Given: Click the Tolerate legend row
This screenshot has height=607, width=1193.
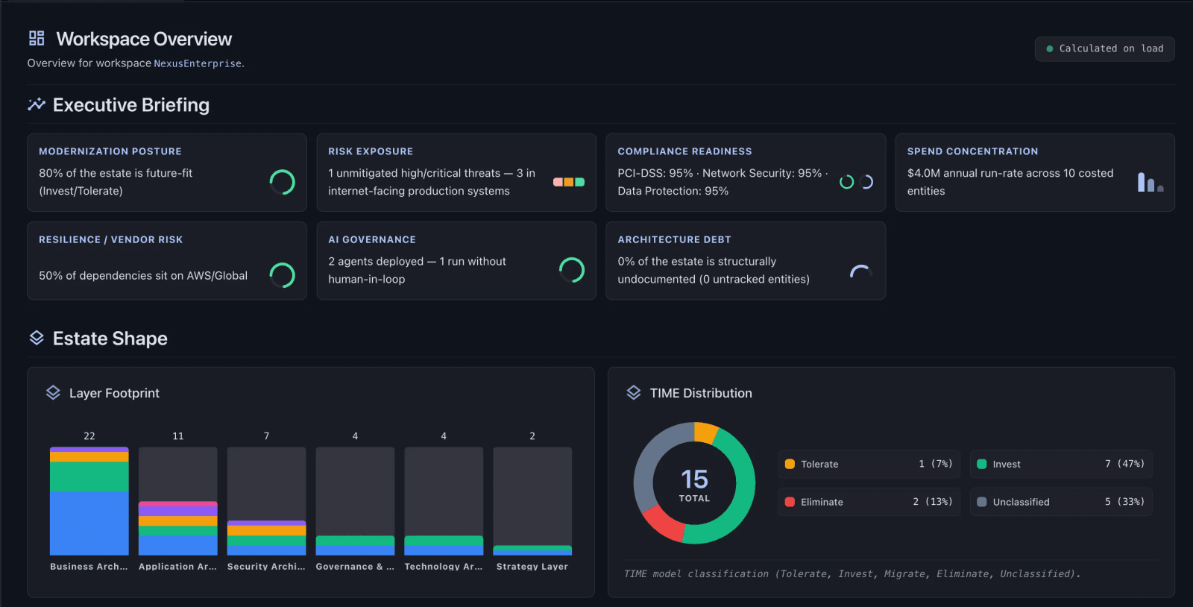Looking at the screenshot, I should point(869,464).
